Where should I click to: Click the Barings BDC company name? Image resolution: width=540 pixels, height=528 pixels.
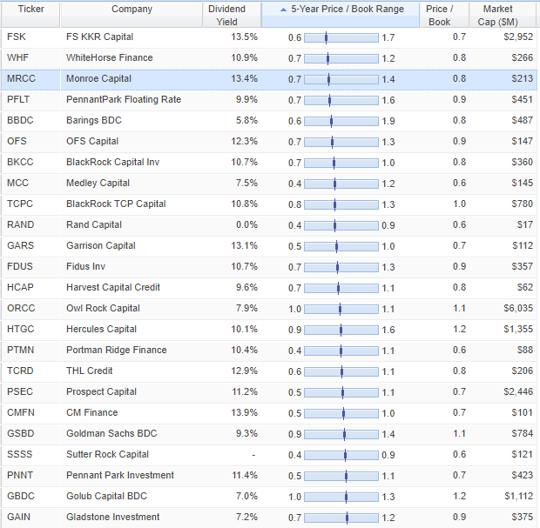94,120
